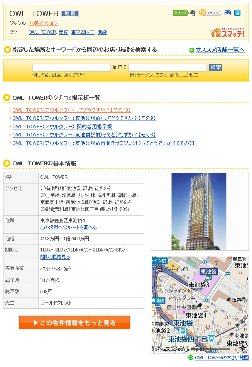
Task: Click the Twitter share icon
Action: click(x=237, y=13)
